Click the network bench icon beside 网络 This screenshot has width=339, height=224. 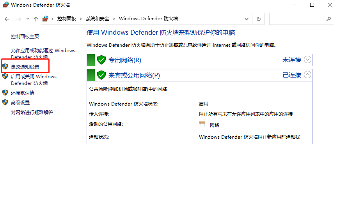[202, 124]
